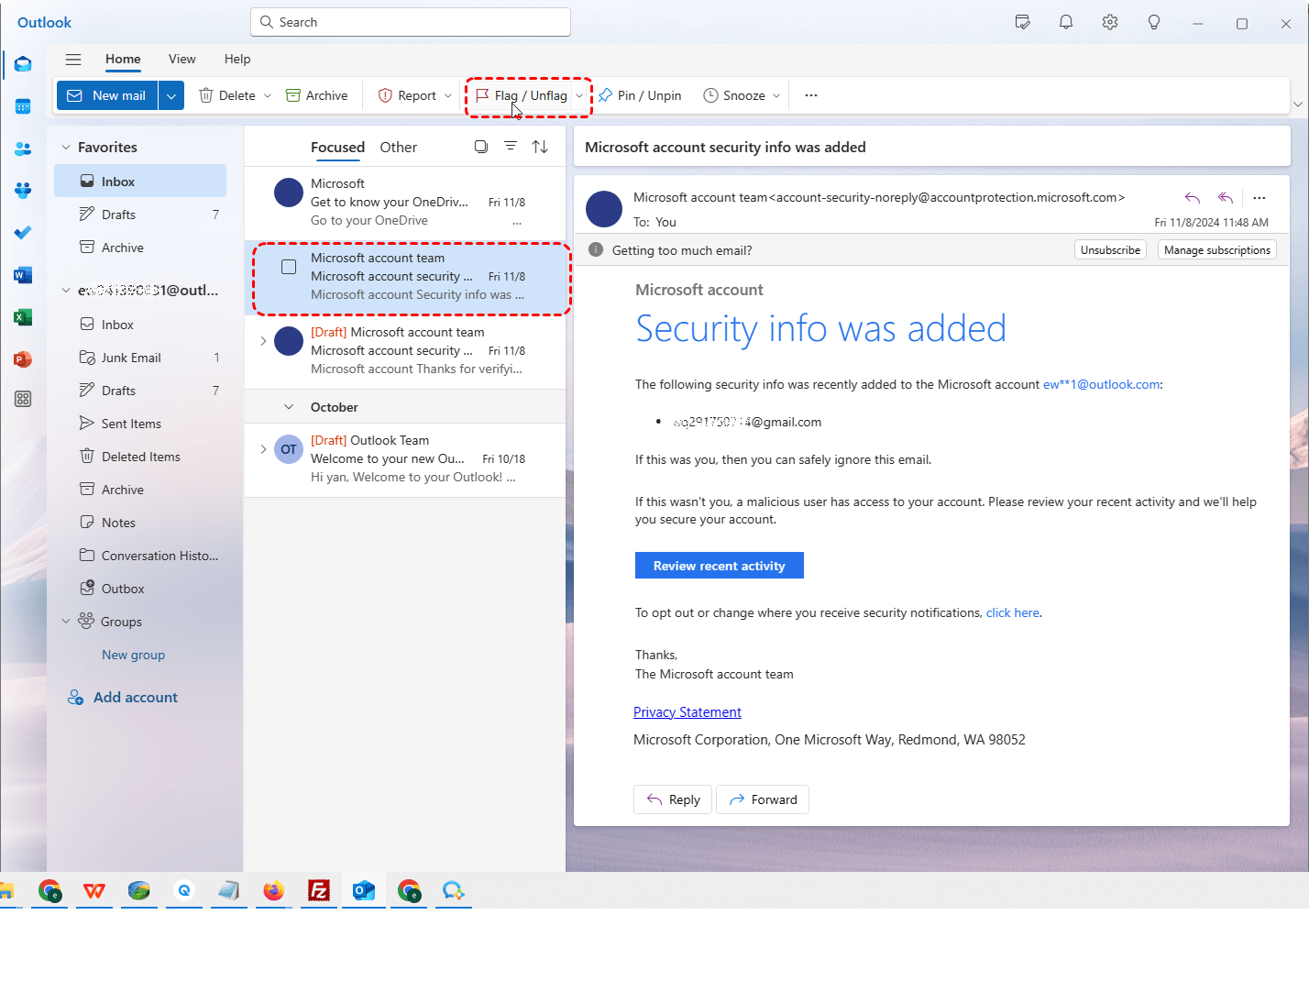Click the Add account link
This screenshot has width=1309, height=1003.
[123, 698]
